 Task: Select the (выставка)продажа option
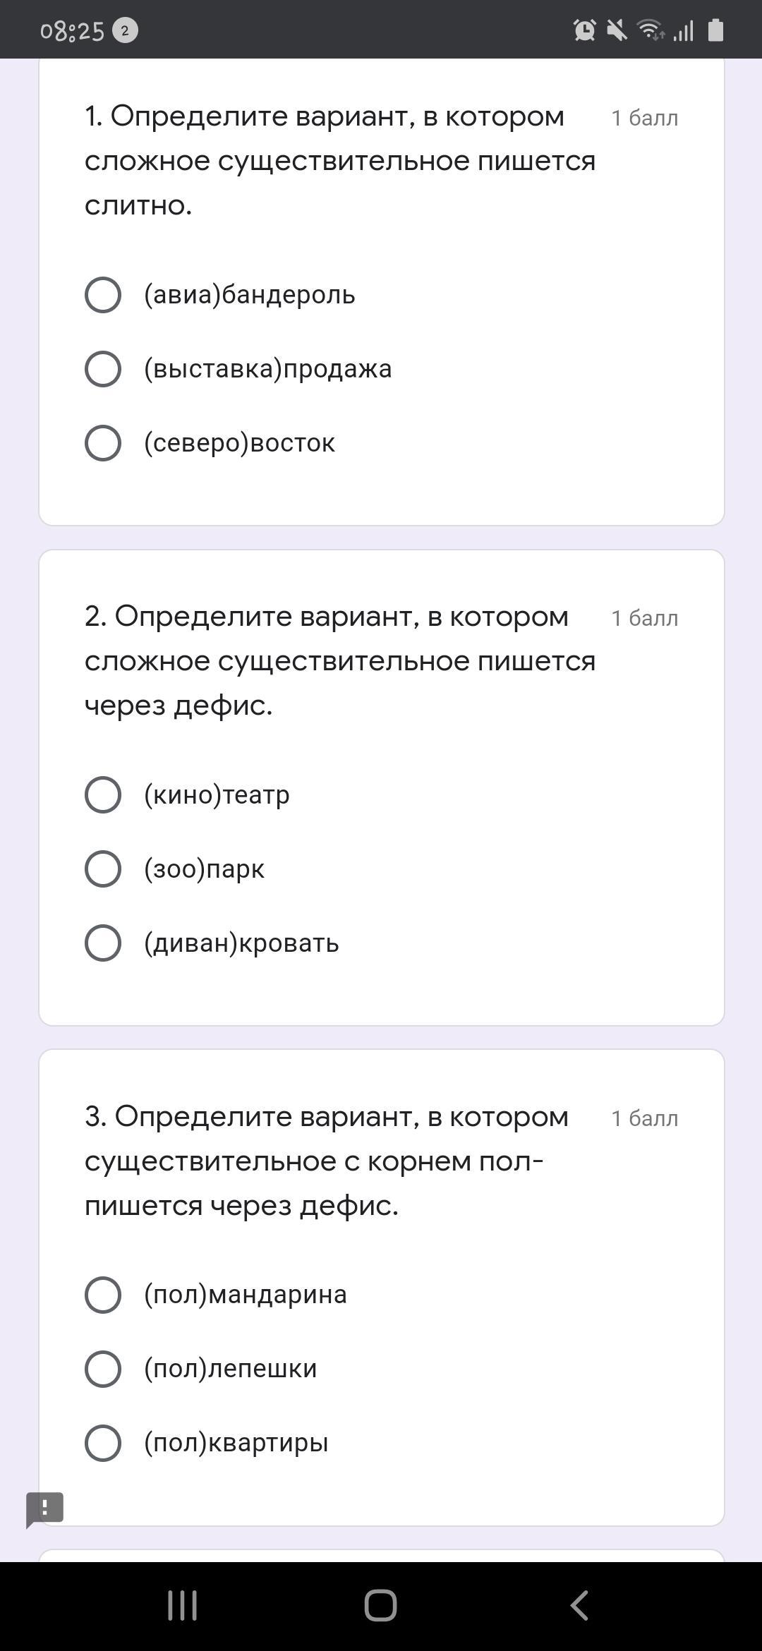[103, 369]
